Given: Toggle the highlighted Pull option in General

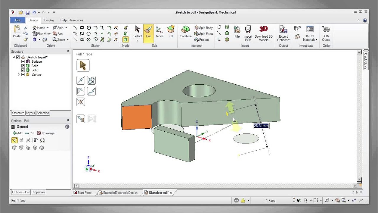Looking at the screenshot, I should pos(14,140).
